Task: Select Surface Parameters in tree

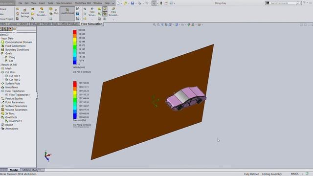Action: (x=16, y=106)
